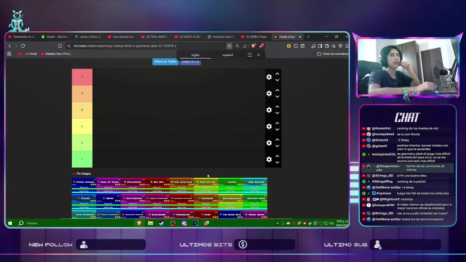Screen dimensions: 466x262
Task: Move the F tier row down
Action: tap(277, 162)
